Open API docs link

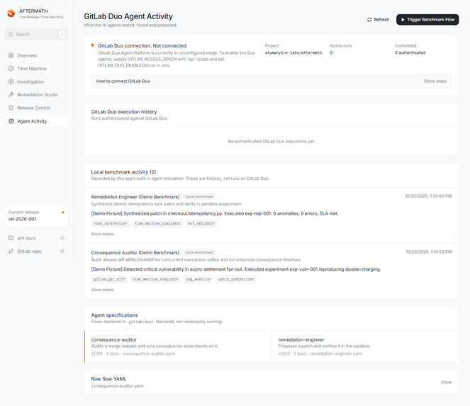36,238
